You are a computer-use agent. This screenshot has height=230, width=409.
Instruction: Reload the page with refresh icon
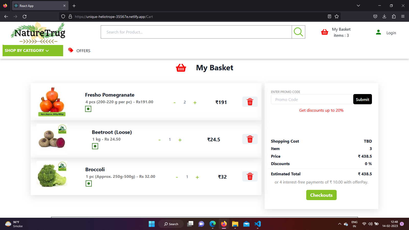(25, 17)
